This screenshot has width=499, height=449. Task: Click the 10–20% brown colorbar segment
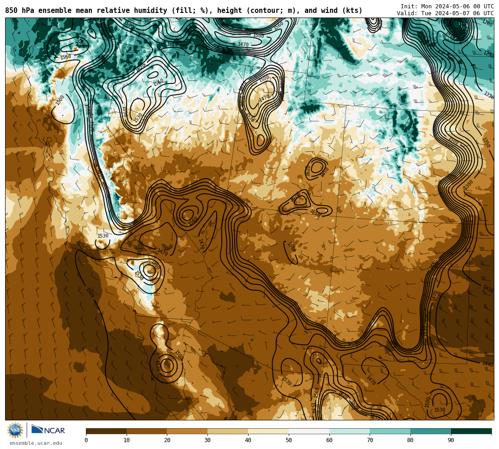(x=147, y=431)
